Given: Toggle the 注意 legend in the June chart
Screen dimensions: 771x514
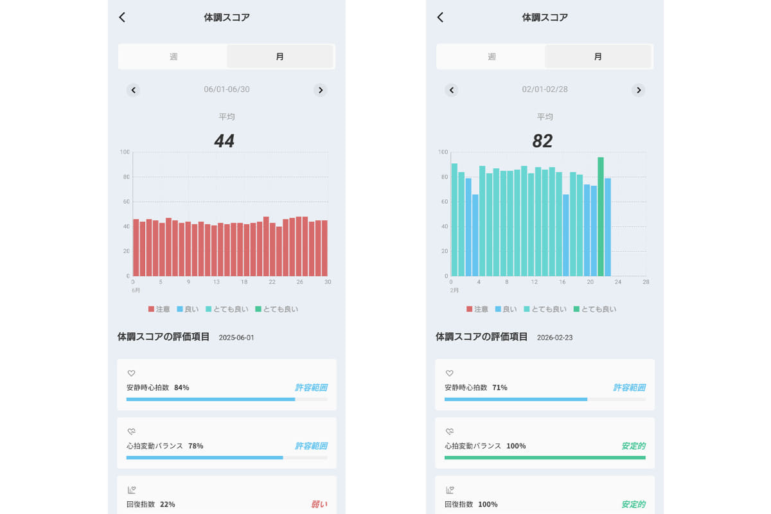Looking at the screenshot, I should (x=158, y=309).
